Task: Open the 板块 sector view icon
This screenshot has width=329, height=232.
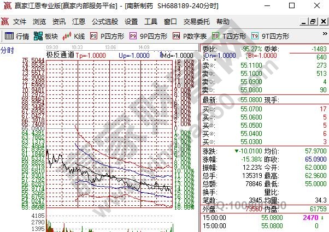Action: point(46,36)
